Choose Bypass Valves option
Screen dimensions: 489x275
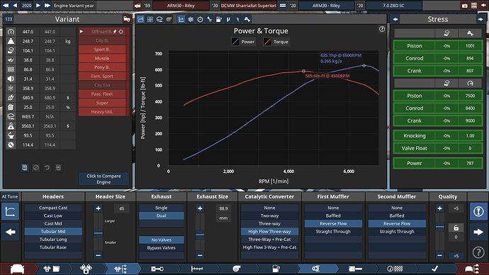(162, 248)
